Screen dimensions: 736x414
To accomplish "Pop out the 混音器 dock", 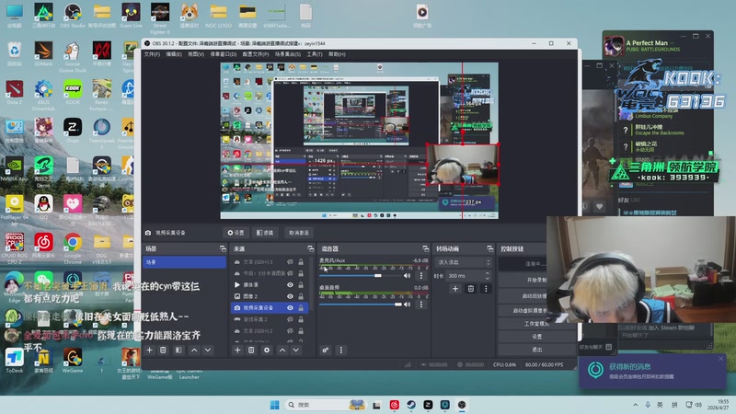I will 425,248.
